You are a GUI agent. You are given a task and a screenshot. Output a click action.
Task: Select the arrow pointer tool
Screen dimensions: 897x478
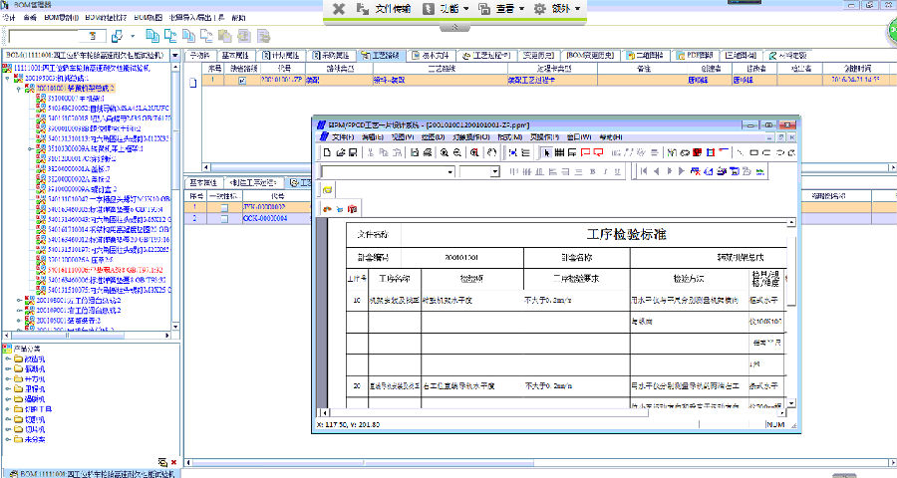(x=545, y=152)
